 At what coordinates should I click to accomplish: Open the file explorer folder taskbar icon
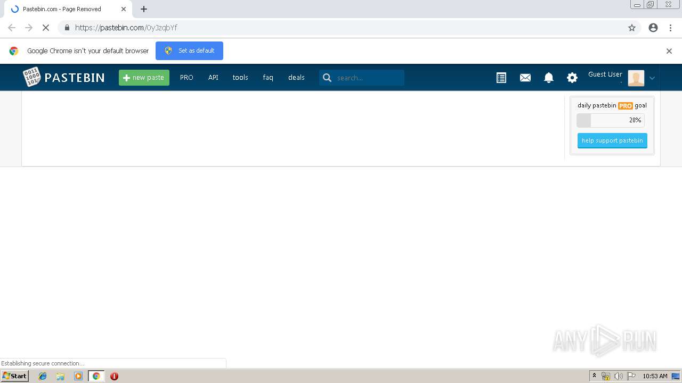coord(60,376)
